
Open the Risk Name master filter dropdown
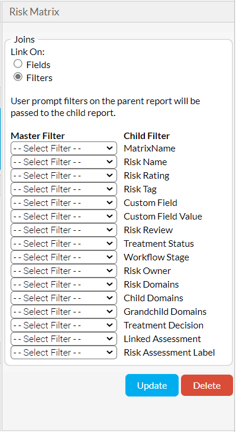coord(64,162)
